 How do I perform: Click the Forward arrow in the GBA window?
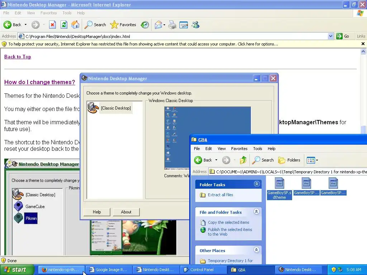226,160
